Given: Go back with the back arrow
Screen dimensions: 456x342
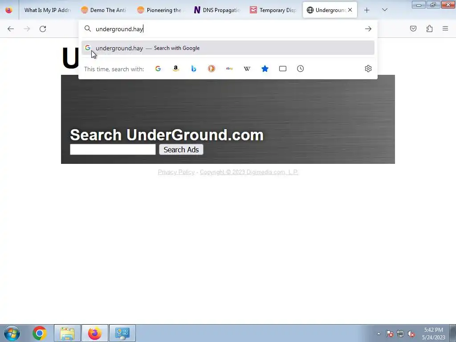Looking at the screenshot, I should pos(11,29).
